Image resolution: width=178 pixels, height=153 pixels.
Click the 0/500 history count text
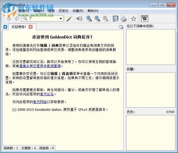coord(170,112)
